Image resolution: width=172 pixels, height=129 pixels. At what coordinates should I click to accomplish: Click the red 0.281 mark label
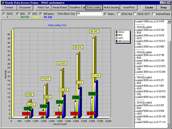[90, 113]
